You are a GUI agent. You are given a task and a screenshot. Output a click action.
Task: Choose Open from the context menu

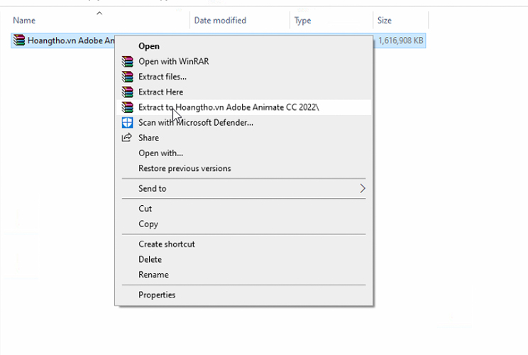pos(243,46)
